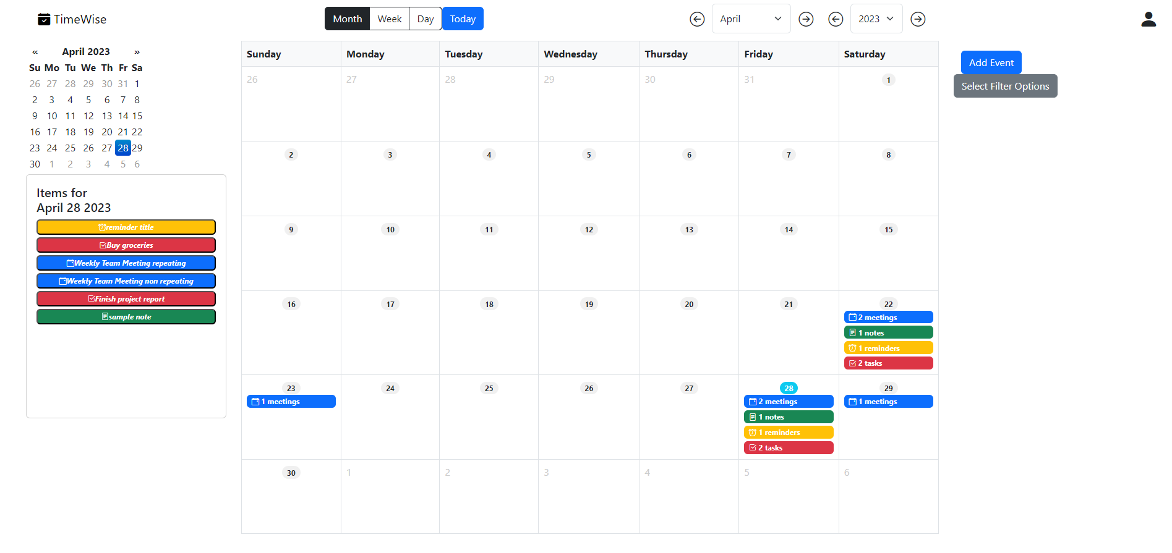Click 9 in the mini calendar

35,116
